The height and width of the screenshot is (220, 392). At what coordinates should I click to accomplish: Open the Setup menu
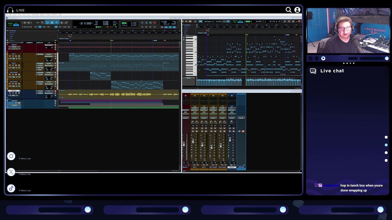pos(48,14)
